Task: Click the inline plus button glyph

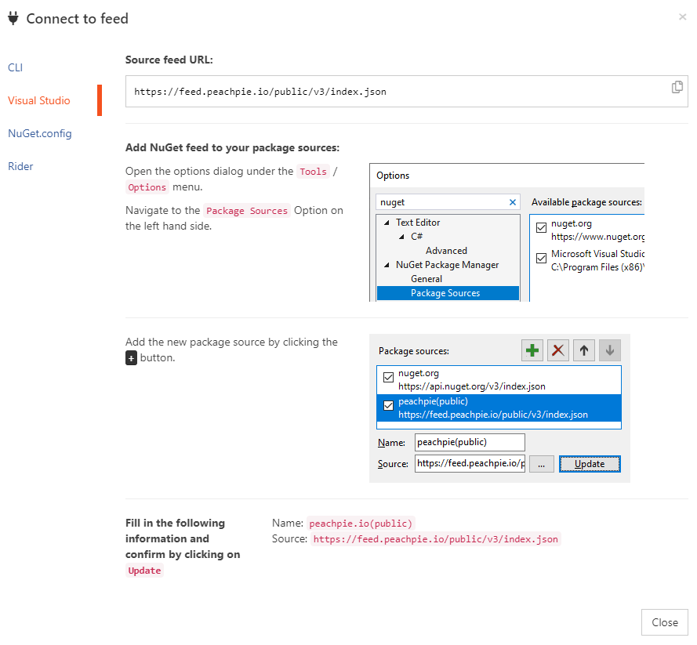Action: [x=131, y=358]
